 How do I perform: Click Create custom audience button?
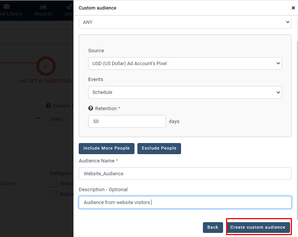tap(258, 227)
